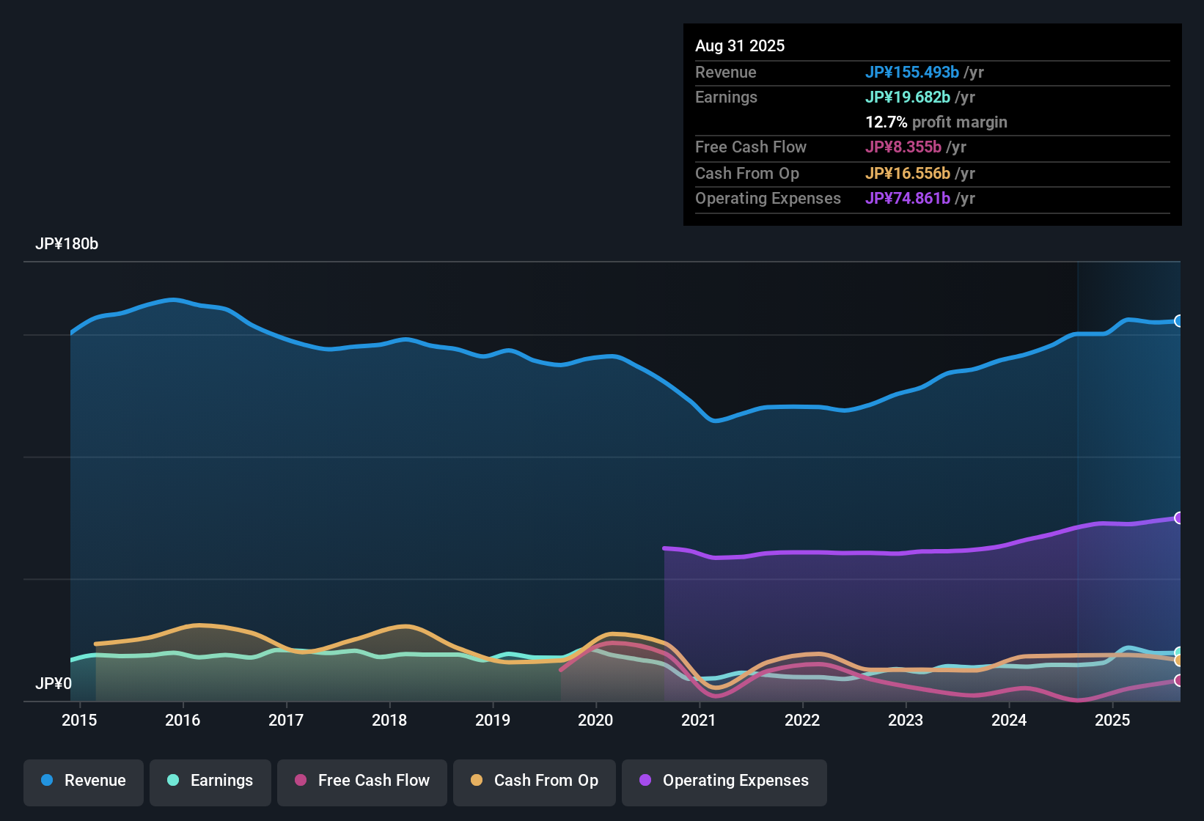Screen dimensions: 1204x821
Task: Toggle the Free Cash Flow series off
Action: click(x=361, y=781)
